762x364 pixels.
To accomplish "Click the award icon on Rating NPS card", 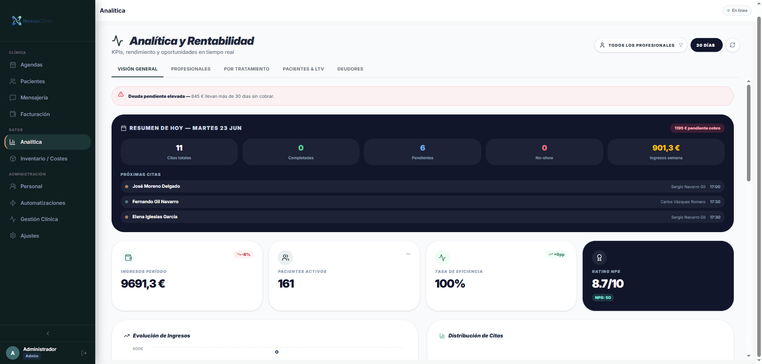I will (599, 257).
